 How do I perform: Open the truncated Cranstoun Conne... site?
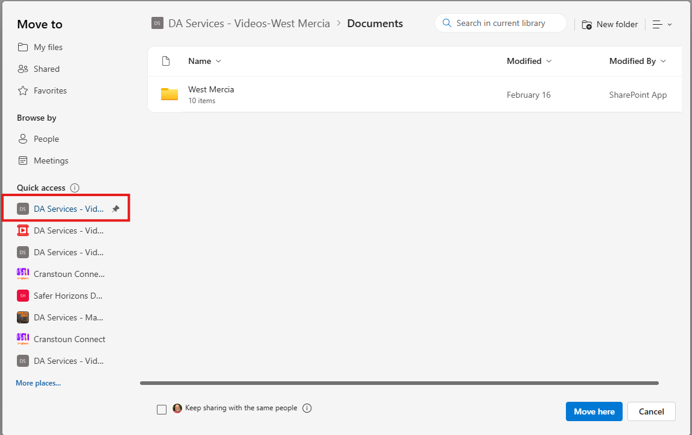click(60, 274)
